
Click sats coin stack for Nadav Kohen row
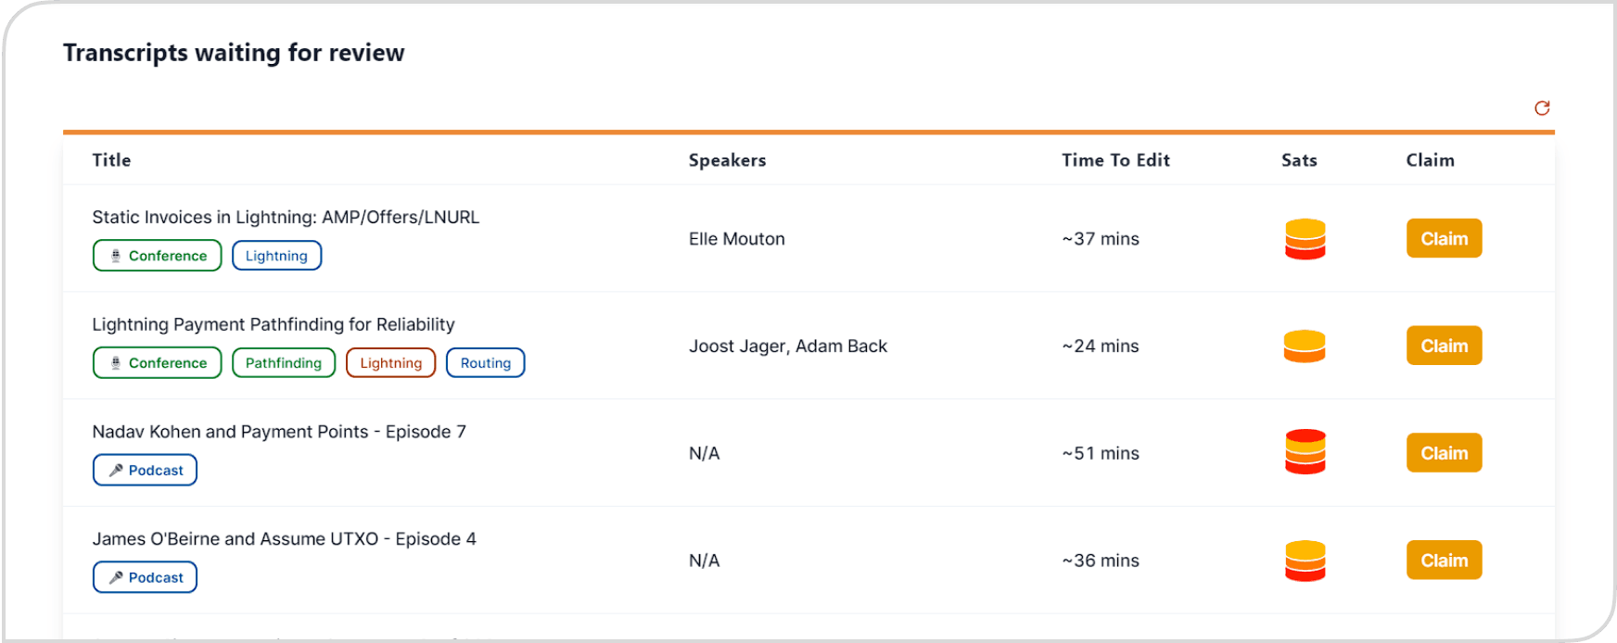click(x=1305, y=453)
